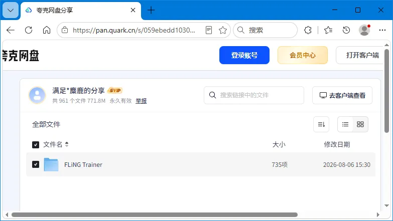
Task: Open the tab list dropdown chevron
Action: point(11,10)
